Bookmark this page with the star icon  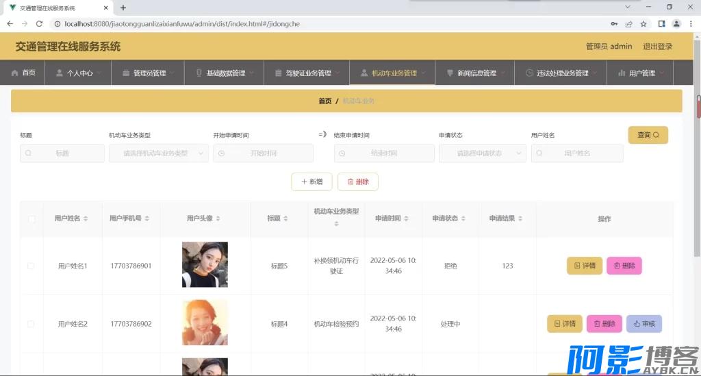click(643, 23)
